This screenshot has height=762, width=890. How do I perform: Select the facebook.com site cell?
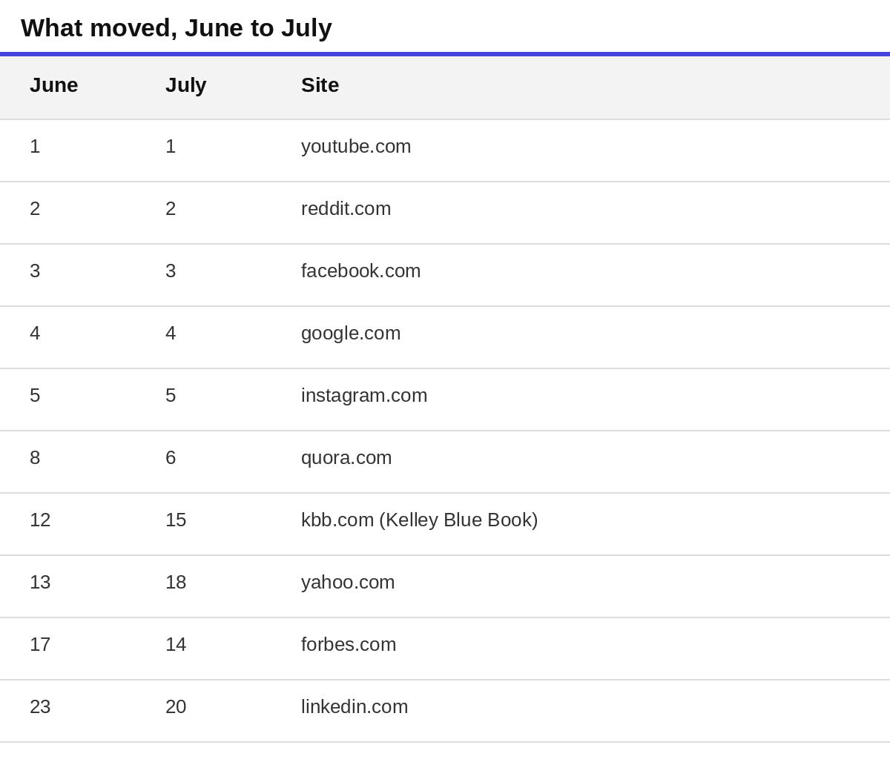click(x=361, y=271)
